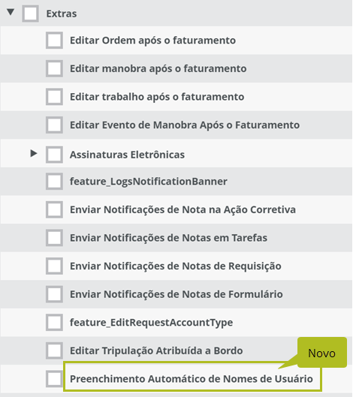Image resolution: width=353 pixels, height=397 pixels.
Task: Select the Extras label text
Action: 62,14
